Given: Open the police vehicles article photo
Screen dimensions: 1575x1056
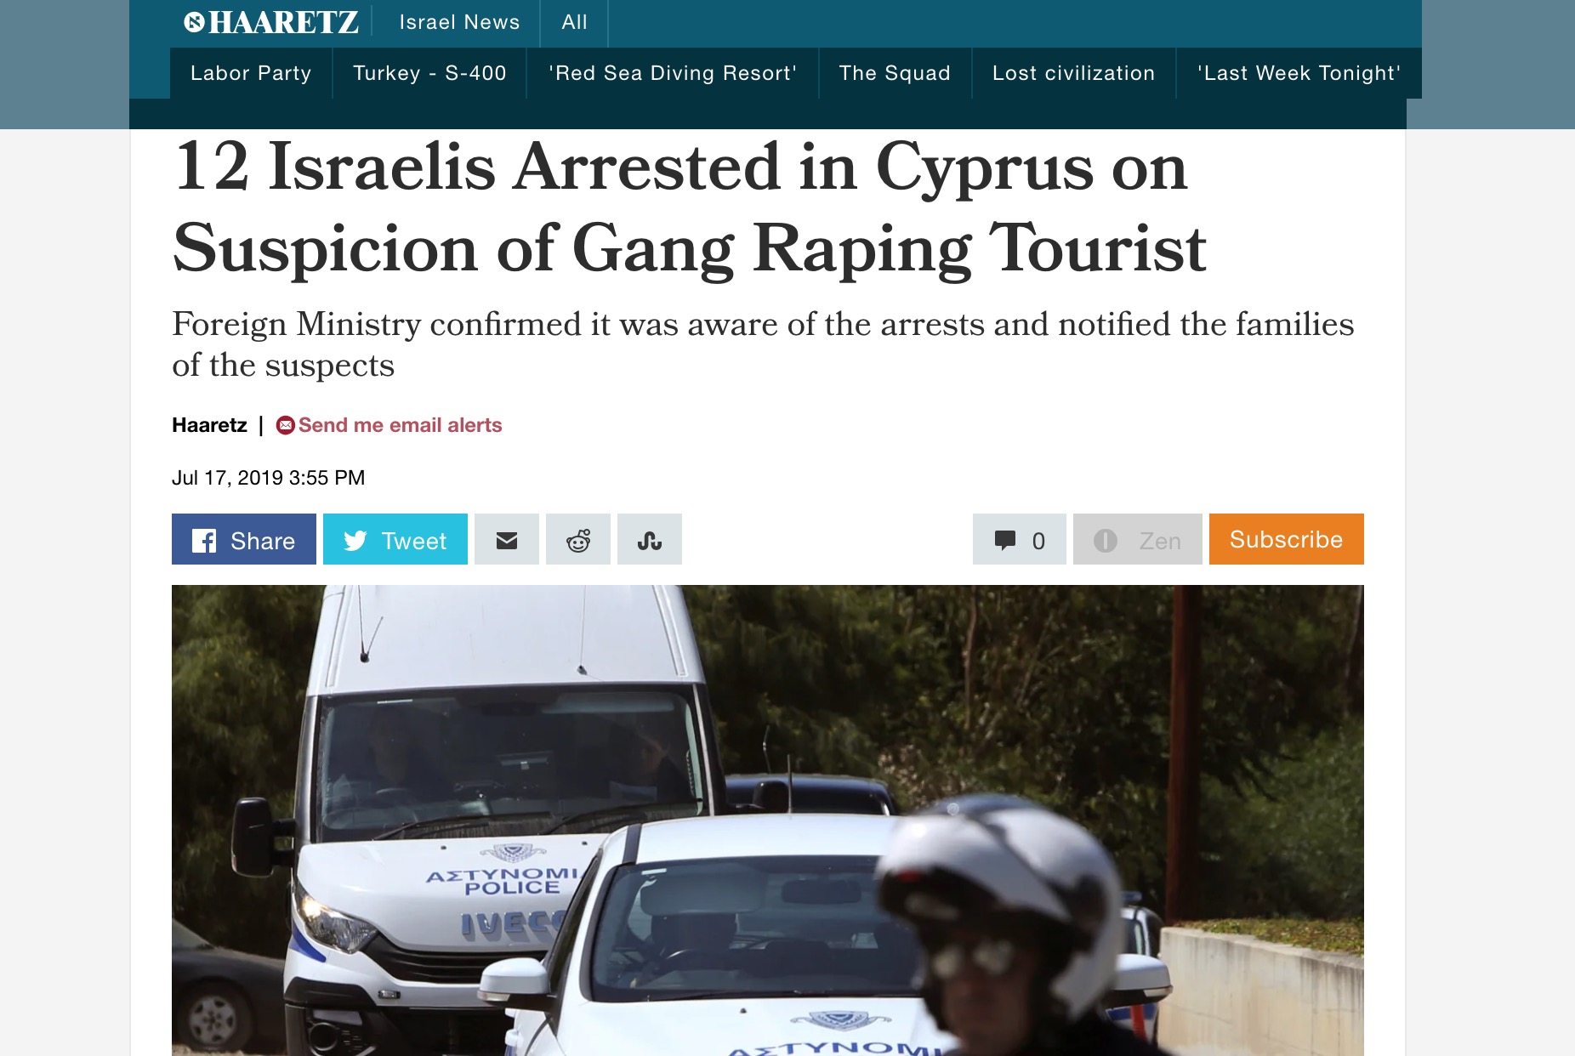Looking at the screenshot, I should (x=768, y=820).
